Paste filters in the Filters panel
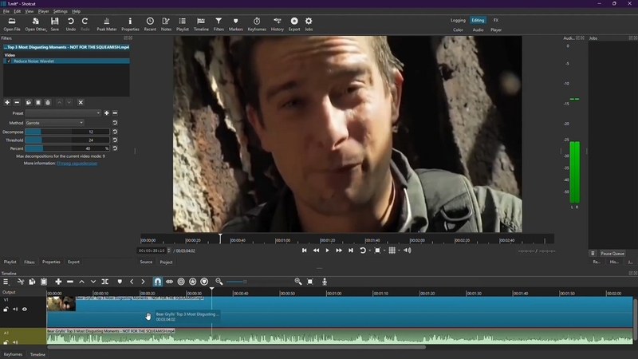The image size is (638, 359). click(37, 102)
